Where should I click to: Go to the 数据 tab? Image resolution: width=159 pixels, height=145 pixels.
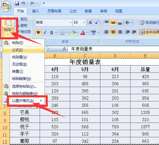[x=88, y=11]
